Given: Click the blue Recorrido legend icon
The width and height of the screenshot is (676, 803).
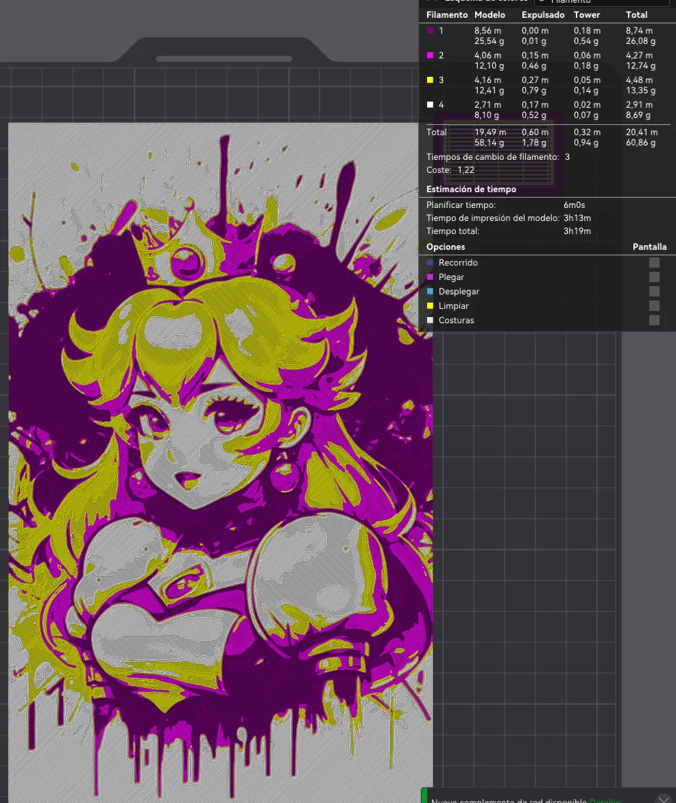Looking at the screenshot, I should pos(430,262).
